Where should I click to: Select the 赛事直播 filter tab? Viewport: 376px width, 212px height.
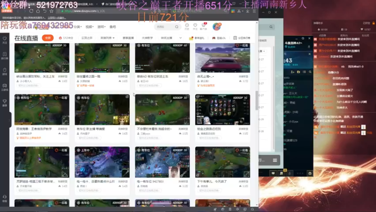128,38
